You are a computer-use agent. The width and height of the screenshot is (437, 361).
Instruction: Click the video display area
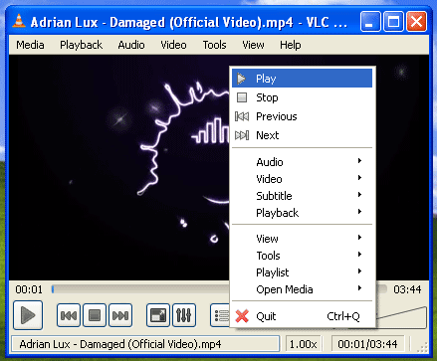[x=118, y=167]
